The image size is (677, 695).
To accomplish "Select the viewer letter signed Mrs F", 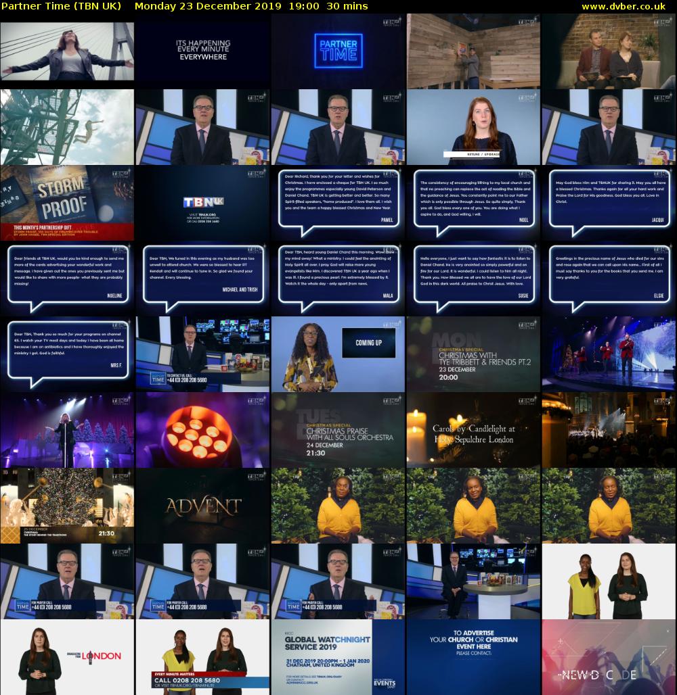I will (x=67, y=354).
